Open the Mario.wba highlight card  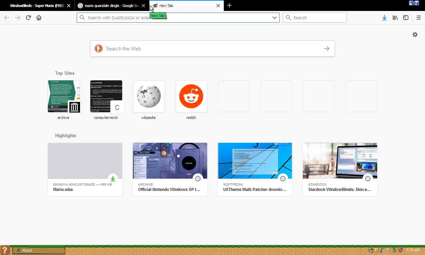[x=85, y=169]
